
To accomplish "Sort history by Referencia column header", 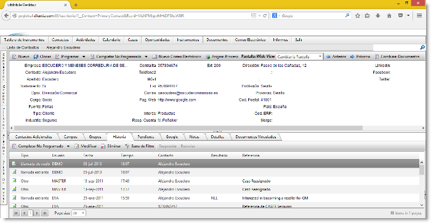I will click(x=251, y=155).
